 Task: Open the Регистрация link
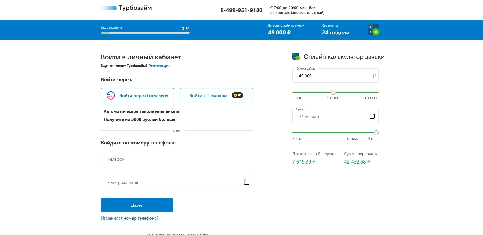[159, 66]
